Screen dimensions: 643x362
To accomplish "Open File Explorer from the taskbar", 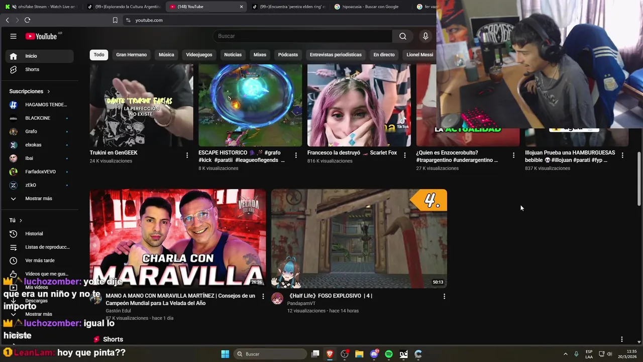I will click(x=359, y=354).
